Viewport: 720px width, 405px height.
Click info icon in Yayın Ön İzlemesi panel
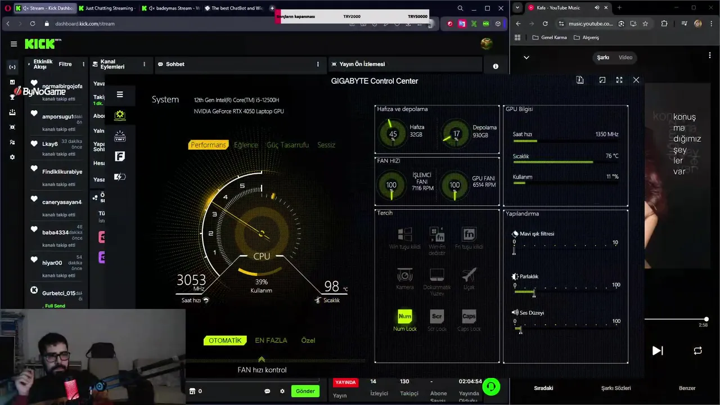point(496,66)
